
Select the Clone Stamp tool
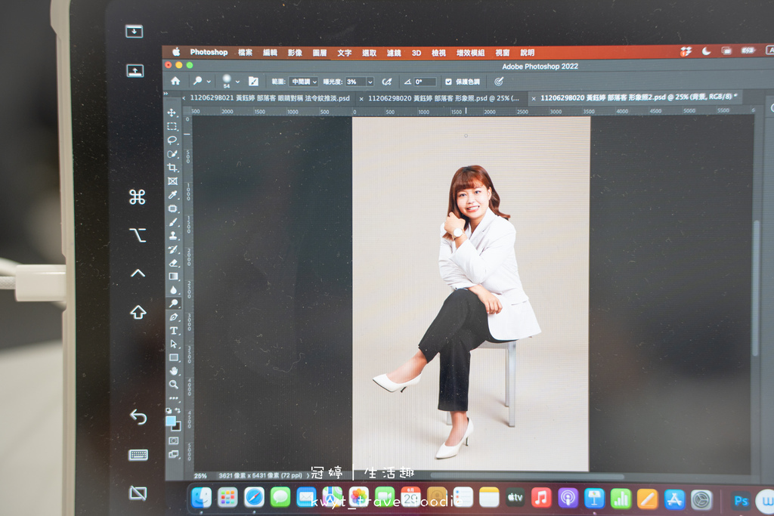(x=173, y=236)
